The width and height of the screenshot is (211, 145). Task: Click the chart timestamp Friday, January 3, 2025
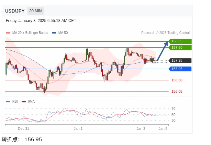click(x=41, y=21)
